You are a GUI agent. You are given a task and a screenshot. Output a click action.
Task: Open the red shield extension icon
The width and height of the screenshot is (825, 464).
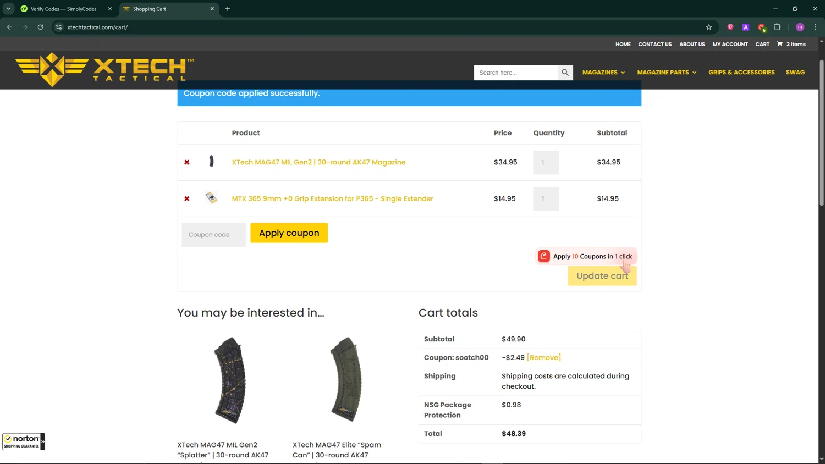[x=730, y=27]
